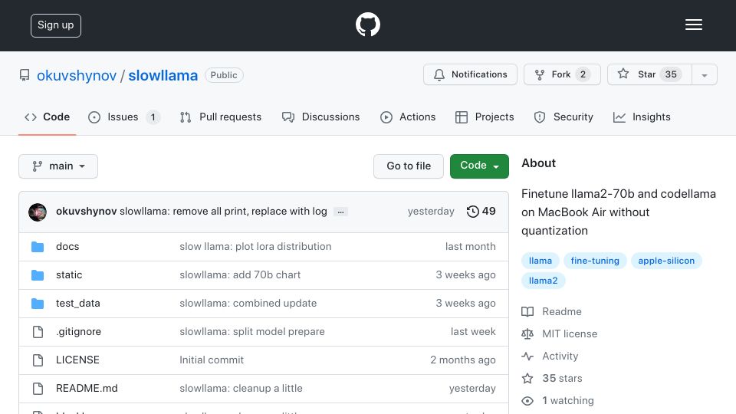Open 'cleanup a little' commit message
Screen dimensions: 736x414
tap(241, 388)
